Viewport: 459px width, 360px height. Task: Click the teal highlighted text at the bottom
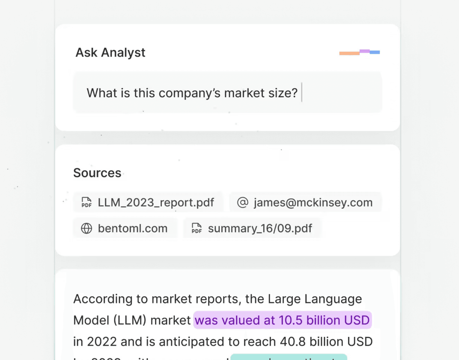pyautogui.click(x=289, y=358)
